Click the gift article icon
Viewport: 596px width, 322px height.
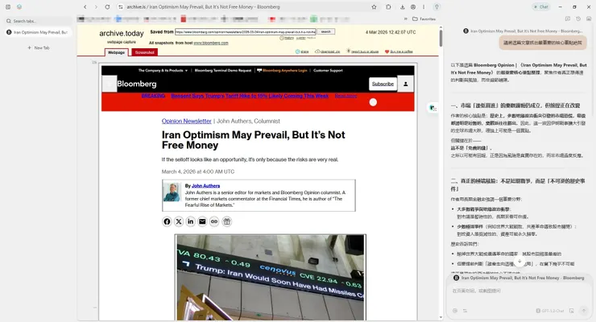tap(226, 221)
